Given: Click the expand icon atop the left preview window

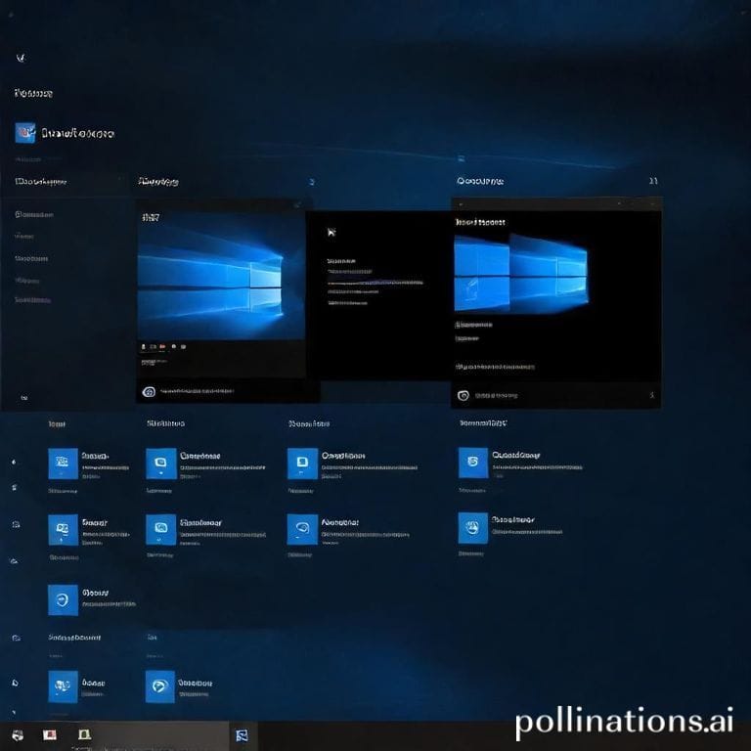Looking at the screenshot, I should (297, 205).
